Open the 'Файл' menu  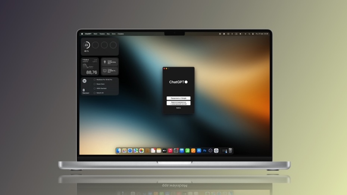96,34
